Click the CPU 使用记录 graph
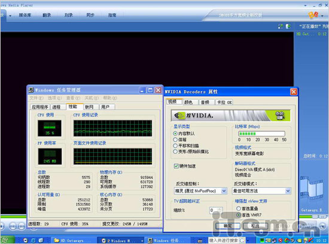Image resolution: width=329 pixels, height=244 pixels. point(112,128)
